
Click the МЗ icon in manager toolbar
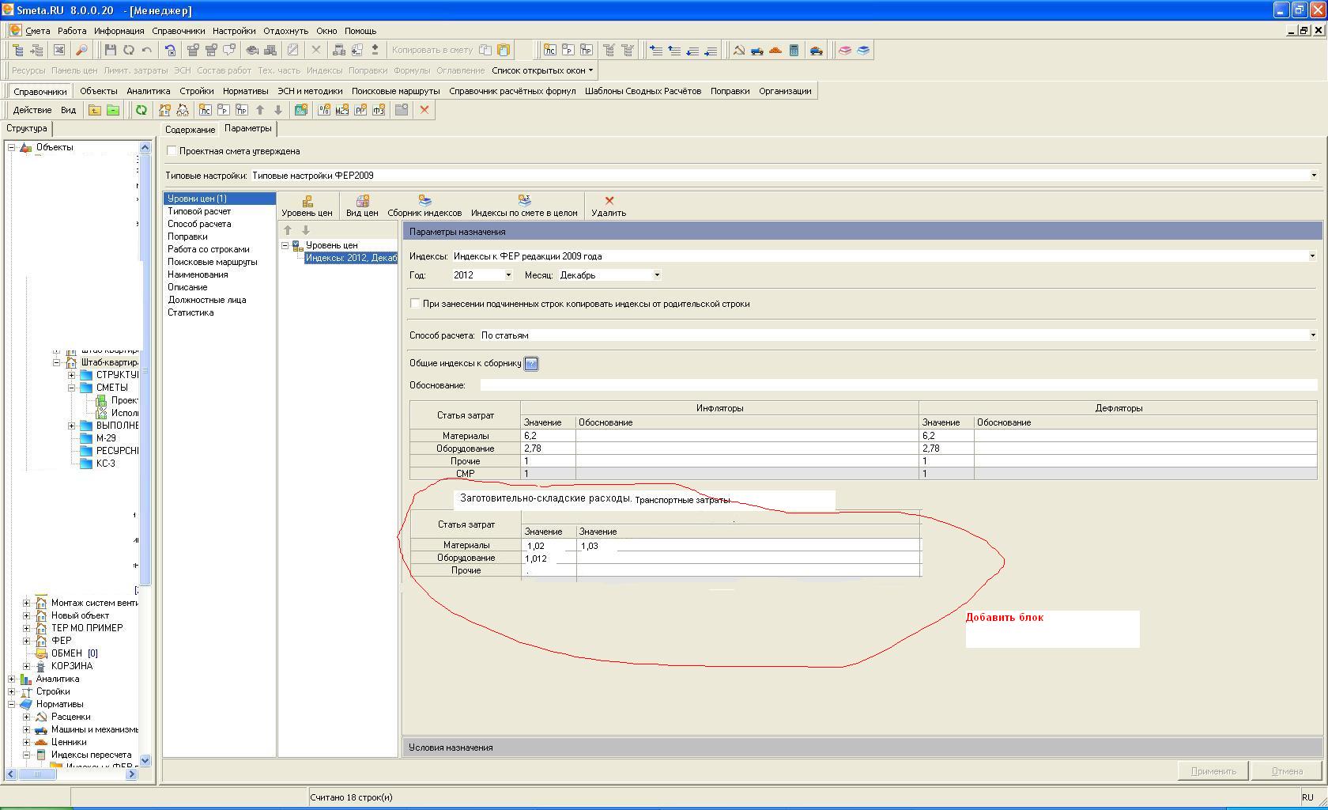pos(341,110)
